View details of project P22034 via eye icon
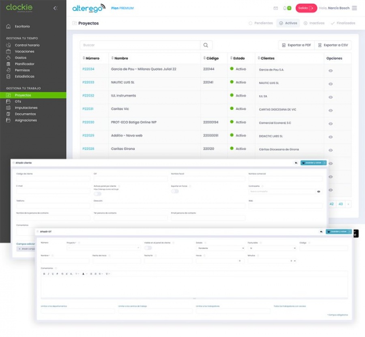The height and width of the screenshot is (337, 365). tap(331, 71)
